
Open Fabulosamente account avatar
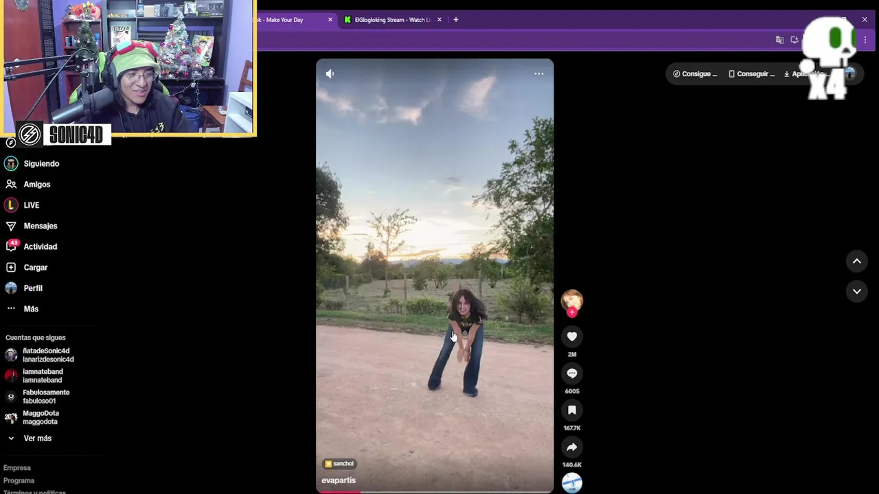(11, 397)
